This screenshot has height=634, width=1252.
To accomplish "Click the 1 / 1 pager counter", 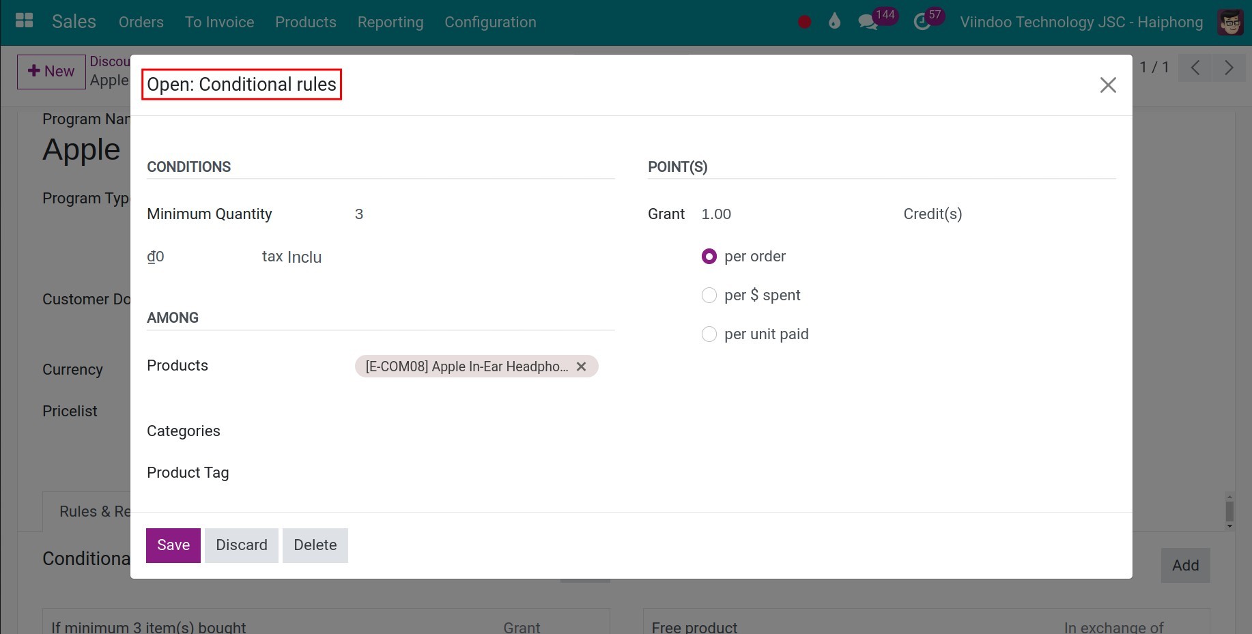I will click(1154, 68).
